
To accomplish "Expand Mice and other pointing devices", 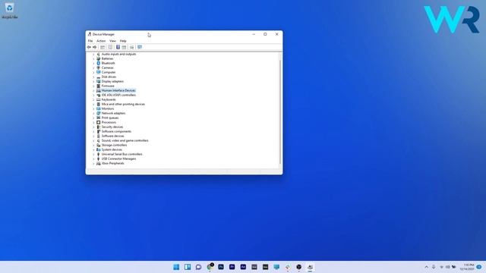I will 93,104.
